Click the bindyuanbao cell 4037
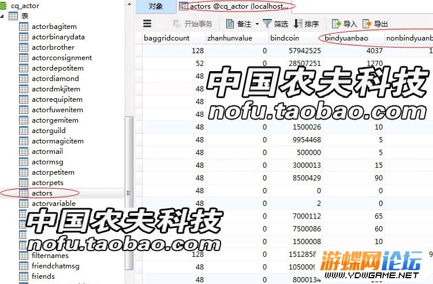 tap(354, 50)
